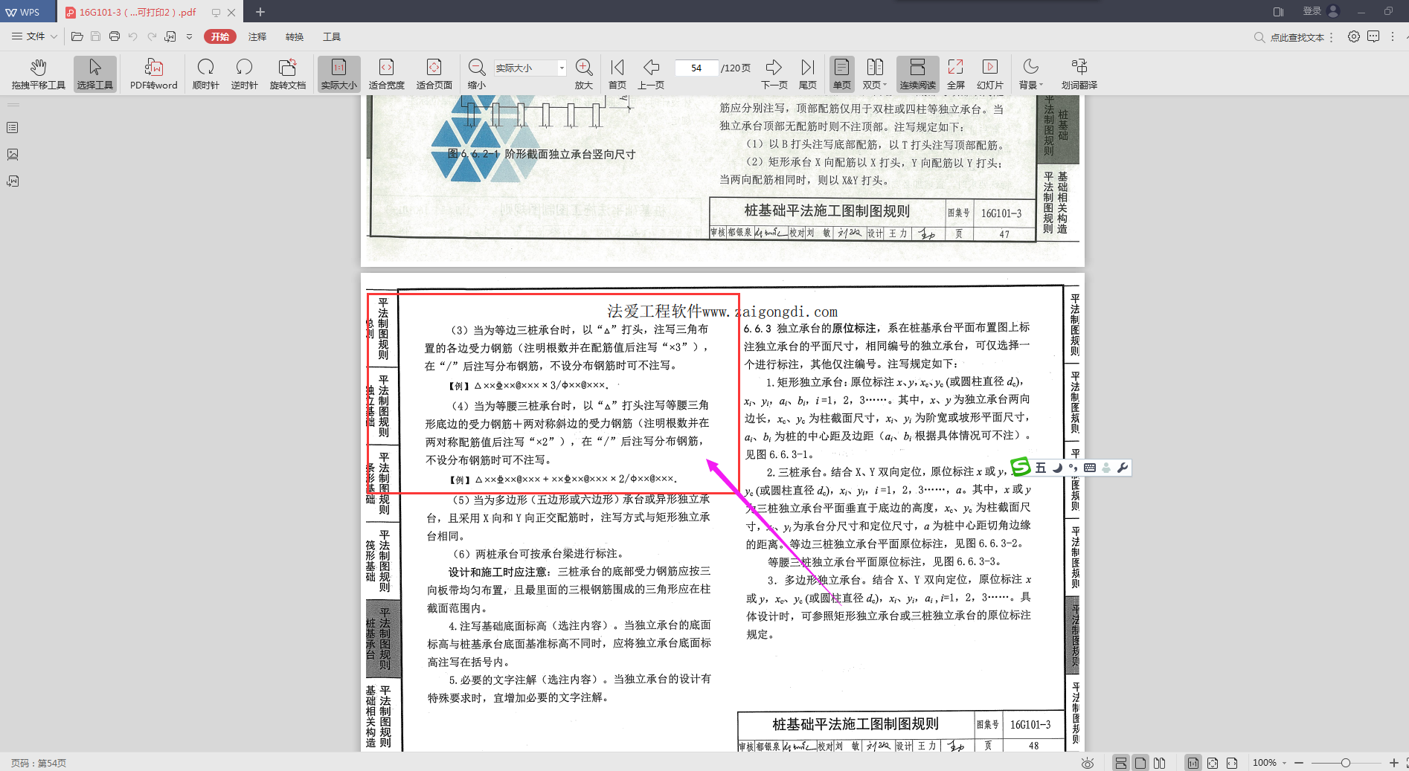Activate the selection tool (选择工具)
The height and width of the screenshot is (771, 1409).
pos(95,74)
